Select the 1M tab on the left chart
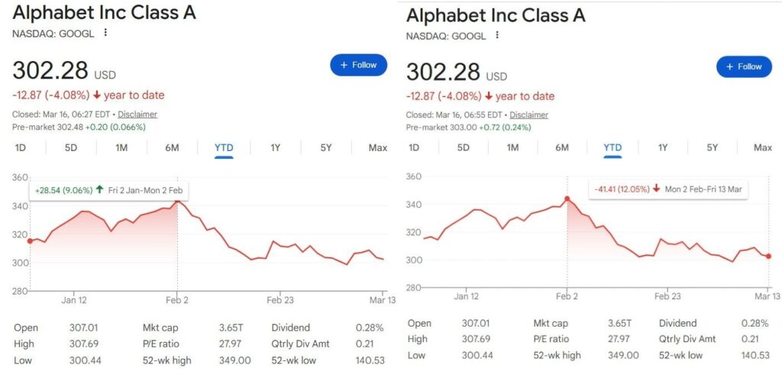 (x=121, y=147)
